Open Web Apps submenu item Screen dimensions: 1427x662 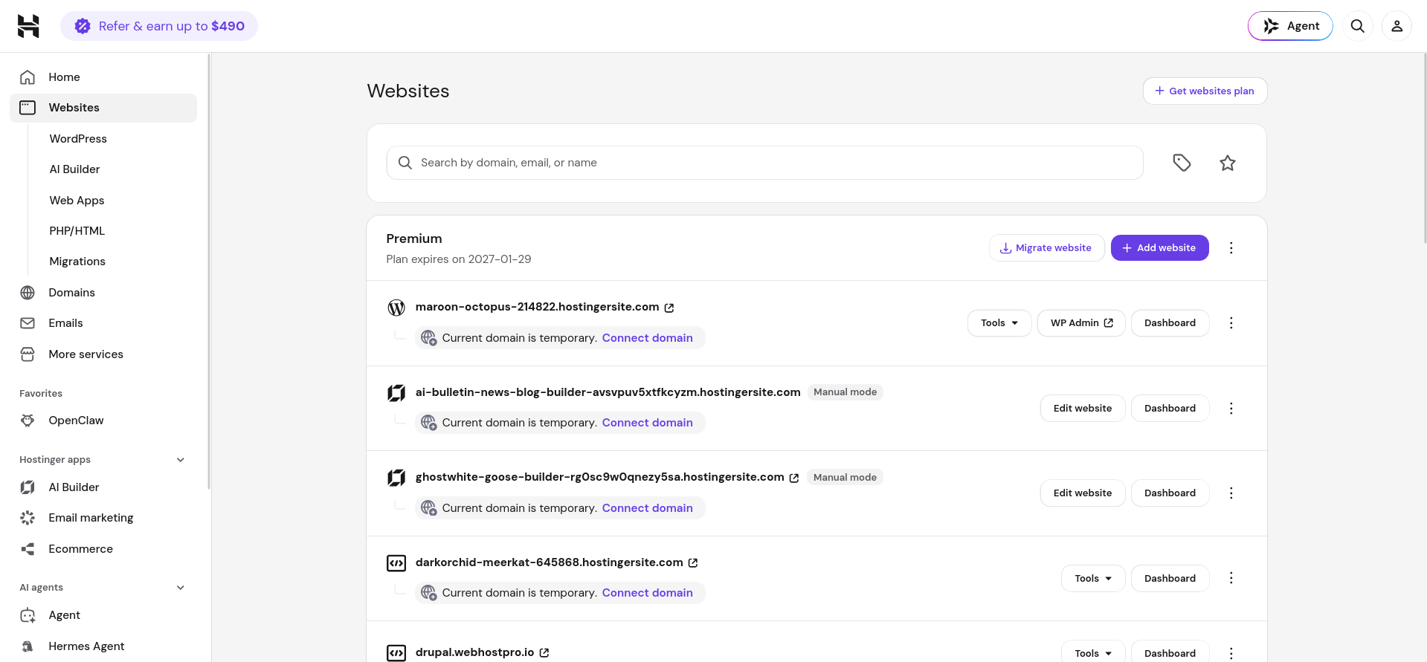click(77, 201)
